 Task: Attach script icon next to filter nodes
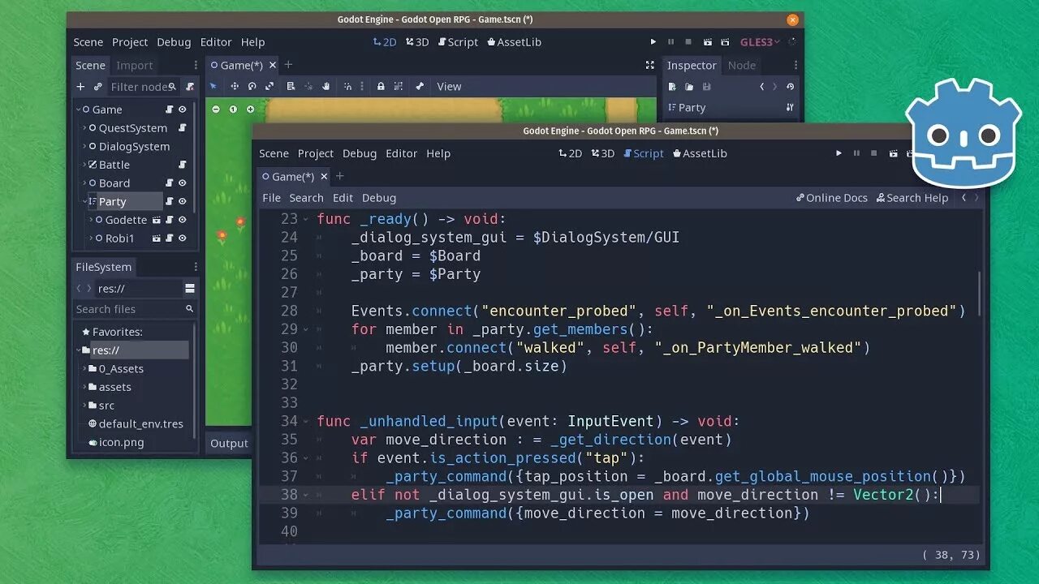pyautogui.click(x=190, y=87)
